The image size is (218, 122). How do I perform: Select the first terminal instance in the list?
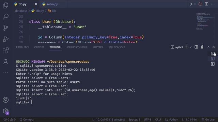point(213,54)
